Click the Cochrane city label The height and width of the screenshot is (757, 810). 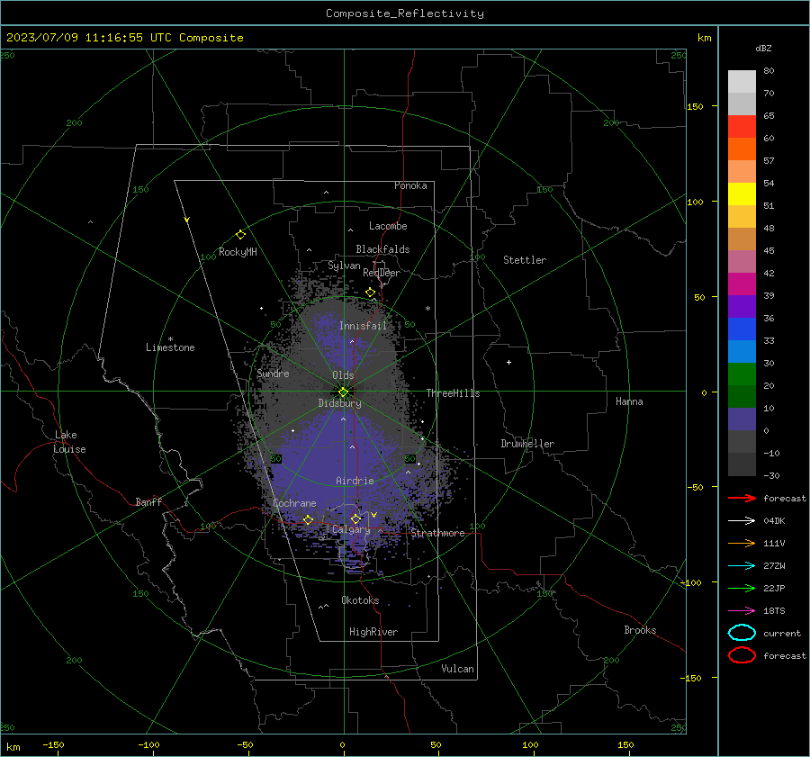click(x=294, y=503)
